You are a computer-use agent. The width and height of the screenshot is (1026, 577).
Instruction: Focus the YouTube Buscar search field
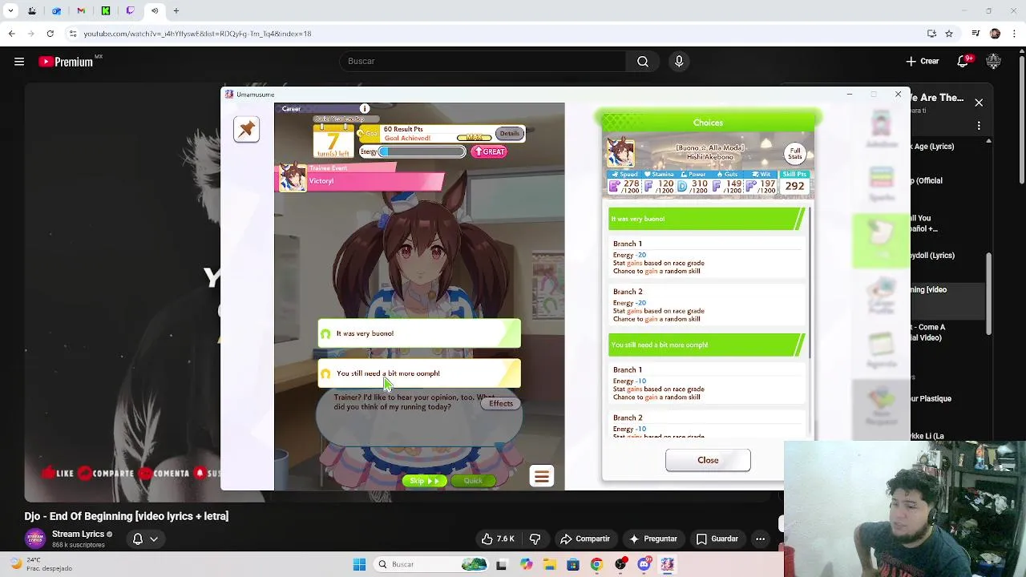(x=481, y=62)
